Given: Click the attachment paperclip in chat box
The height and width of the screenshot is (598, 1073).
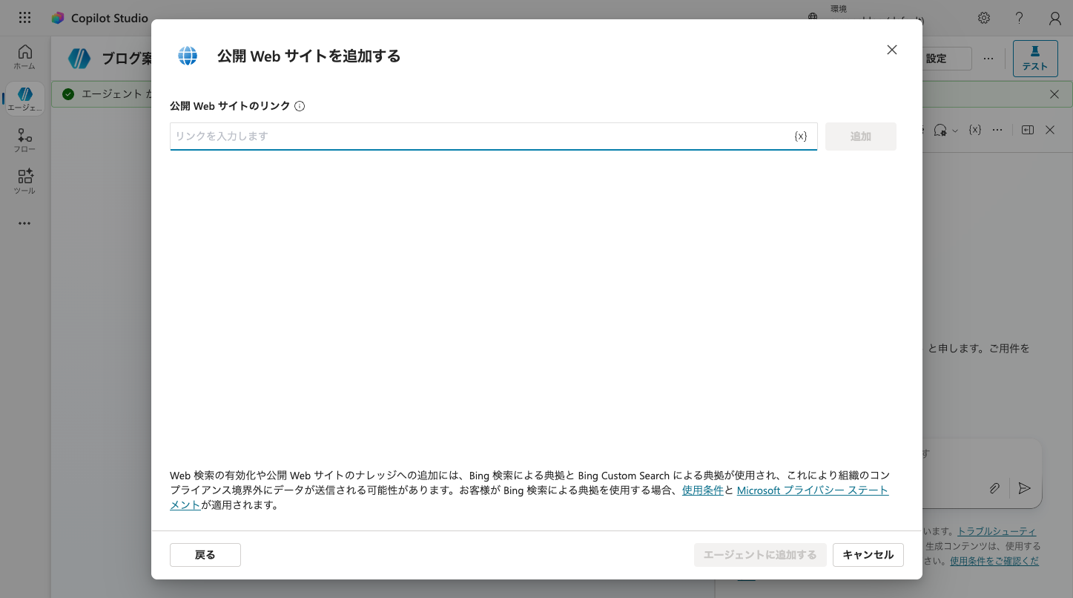Looking at the screenshot, I should click(x=995, y=488).
